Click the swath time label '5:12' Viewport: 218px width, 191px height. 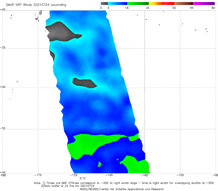(82, 178)
